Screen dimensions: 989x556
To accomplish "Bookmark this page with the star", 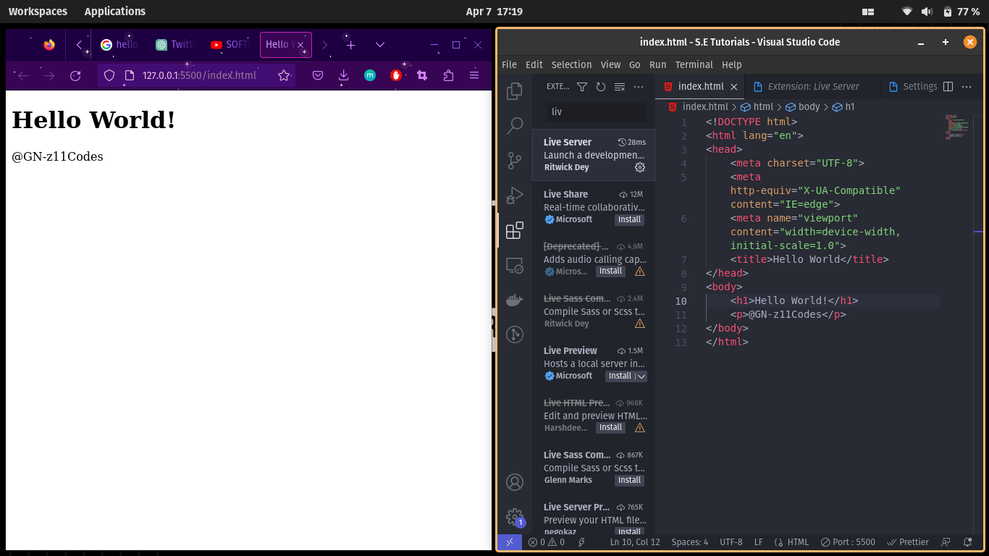I will 284,75.
